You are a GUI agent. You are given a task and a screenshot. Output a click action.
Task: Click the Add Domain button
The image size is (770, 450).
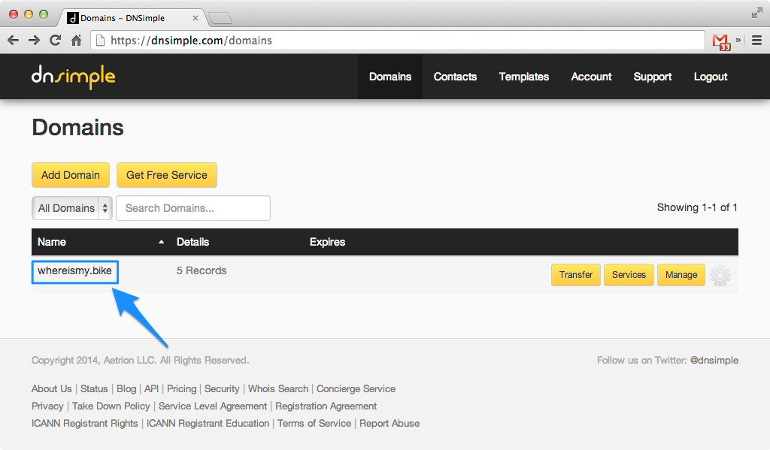(x=71, y=175)
